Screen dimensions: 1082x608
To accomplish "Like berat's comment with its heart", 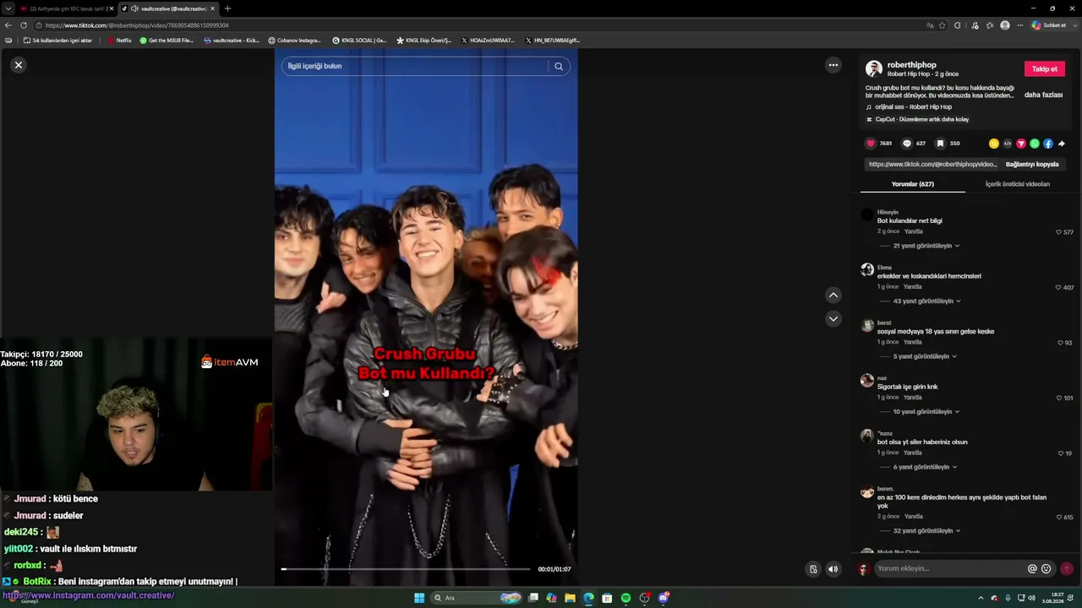I will (1061, 343).
